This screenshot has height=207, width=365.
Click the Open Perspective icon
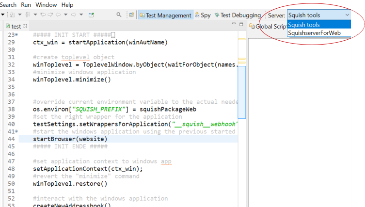click(131, 15)
